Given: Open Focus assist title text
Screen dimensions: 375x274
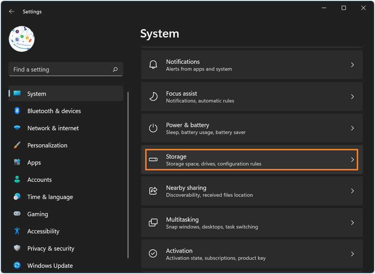Looking at the screenshot, I should pos(182,93).
